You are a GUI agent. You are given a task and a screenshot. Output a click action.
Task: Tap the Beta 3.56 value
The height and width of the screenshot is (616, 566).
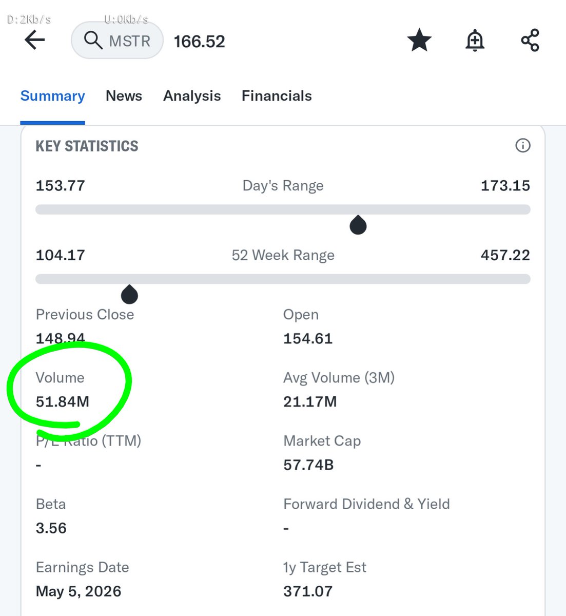pyautogui.click(x=51, y=528)
